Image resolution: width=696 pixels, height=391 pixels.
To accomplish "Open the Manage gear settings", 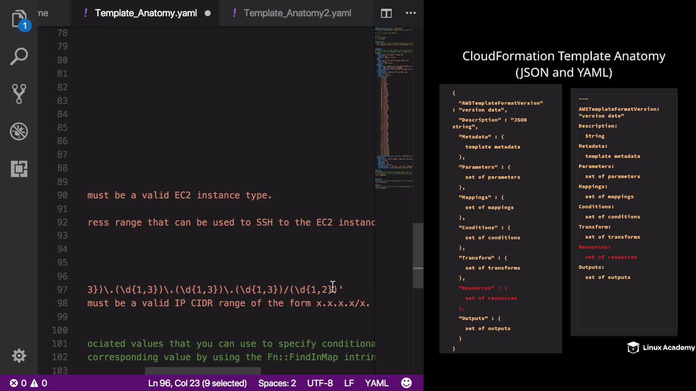I will tap(19, 356).
